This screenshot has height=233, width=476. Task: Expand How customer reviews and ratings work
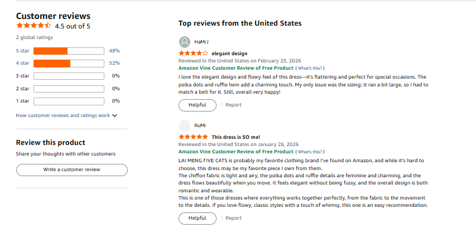66,115
